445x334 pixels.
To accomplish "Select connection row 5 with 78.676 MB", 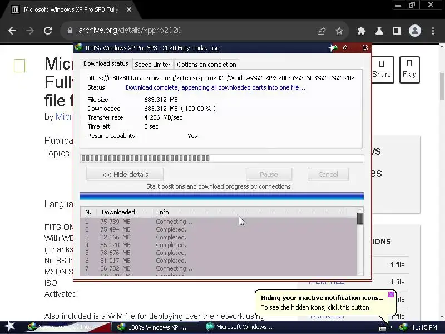I will [x=219, y=253].
